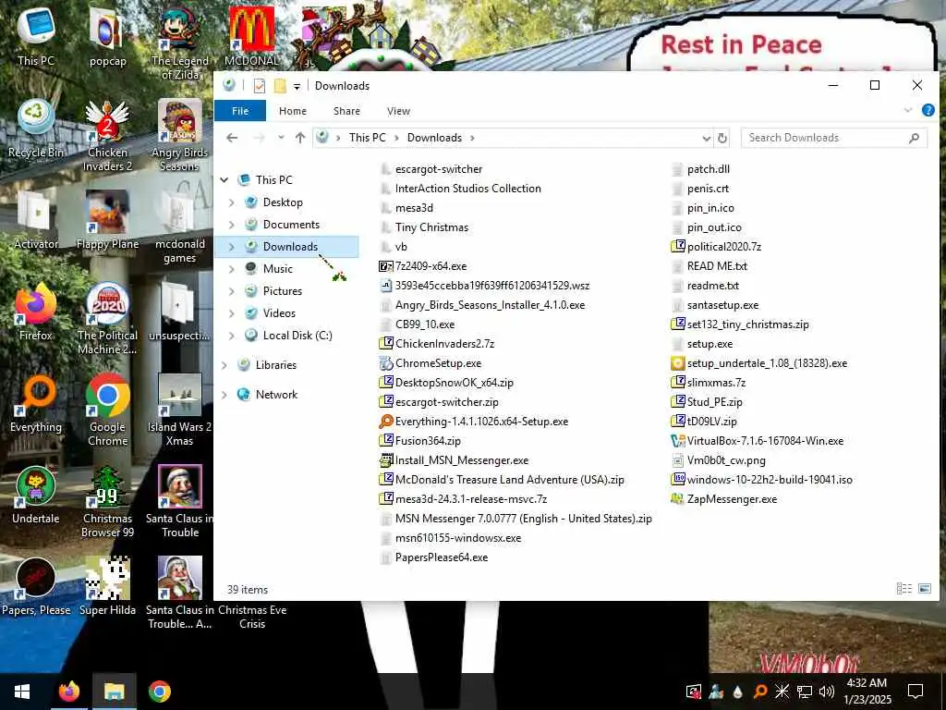Screen dimensions: 946x710
Task: Click the Explorer Back arrow
Action: click(232, 138)
